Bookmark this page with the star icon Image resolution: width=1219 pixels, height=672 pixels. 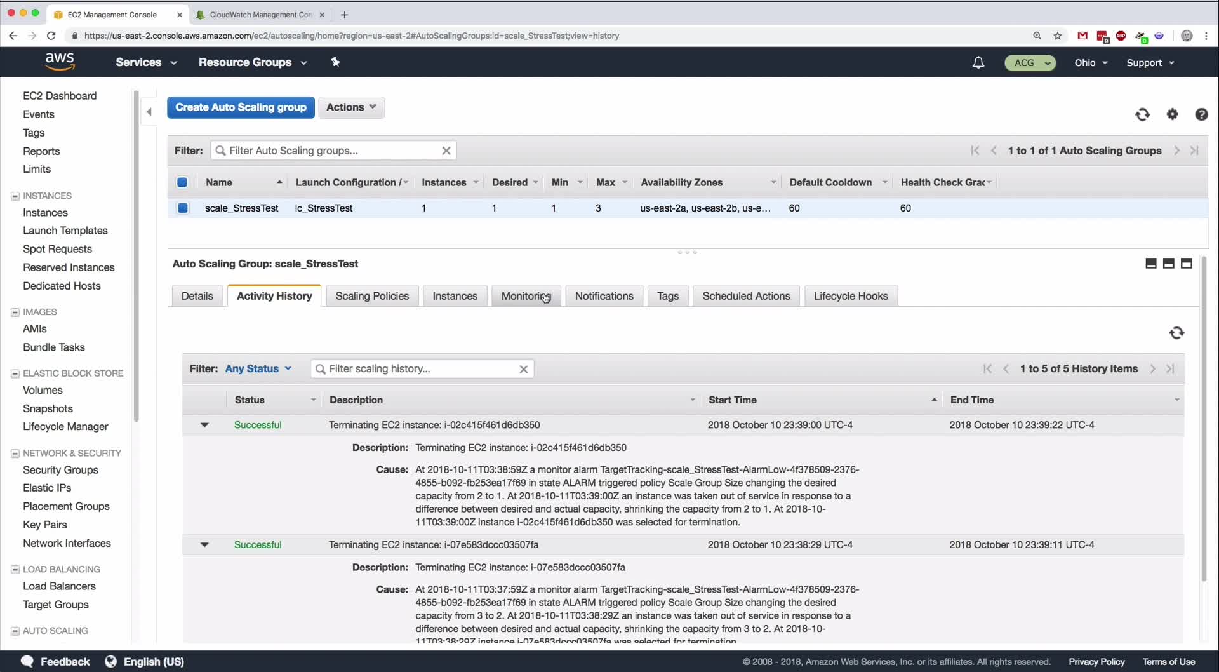(1058, 36)
